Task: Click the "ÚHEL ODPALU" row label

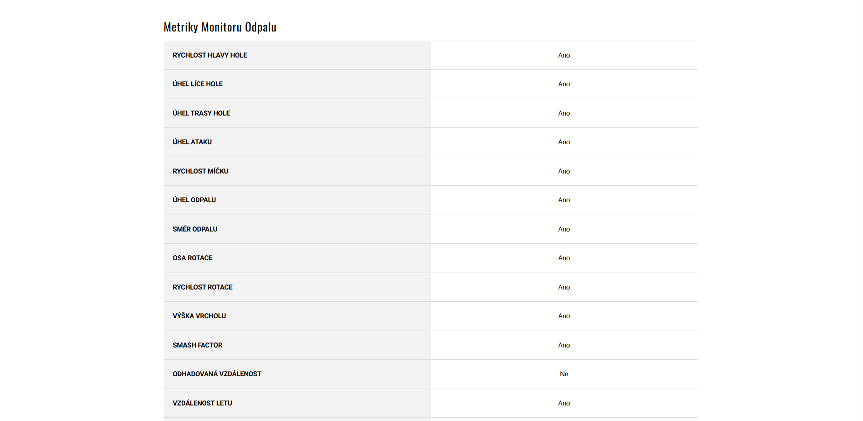Action: pos(194,200)
